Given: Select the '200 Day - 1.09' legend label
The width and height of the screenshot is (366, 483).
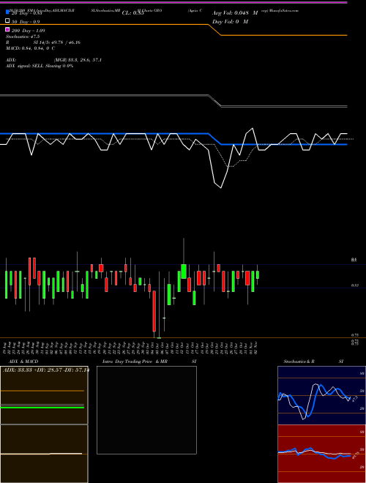Looking at the screenshot, I should [28, 31].
